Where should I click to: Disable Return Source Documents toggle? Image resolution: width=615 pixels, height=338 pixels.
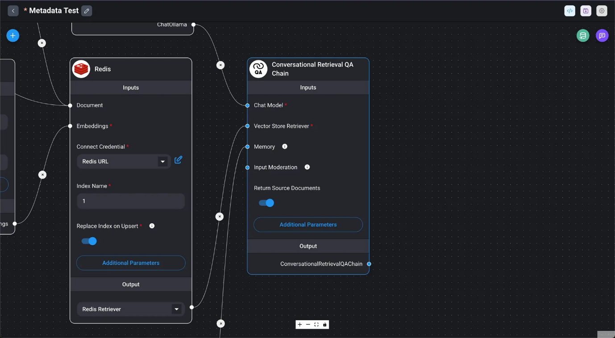coord(266,203)
